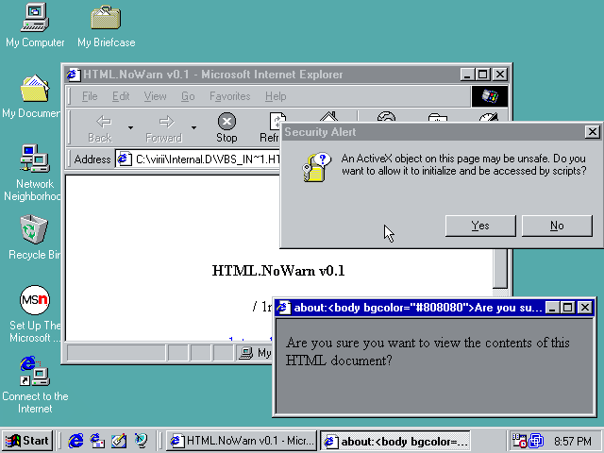604x453 pixels.
Task: Switch to HTML.NoWarn taskbar button
Action: click(242, 441)
